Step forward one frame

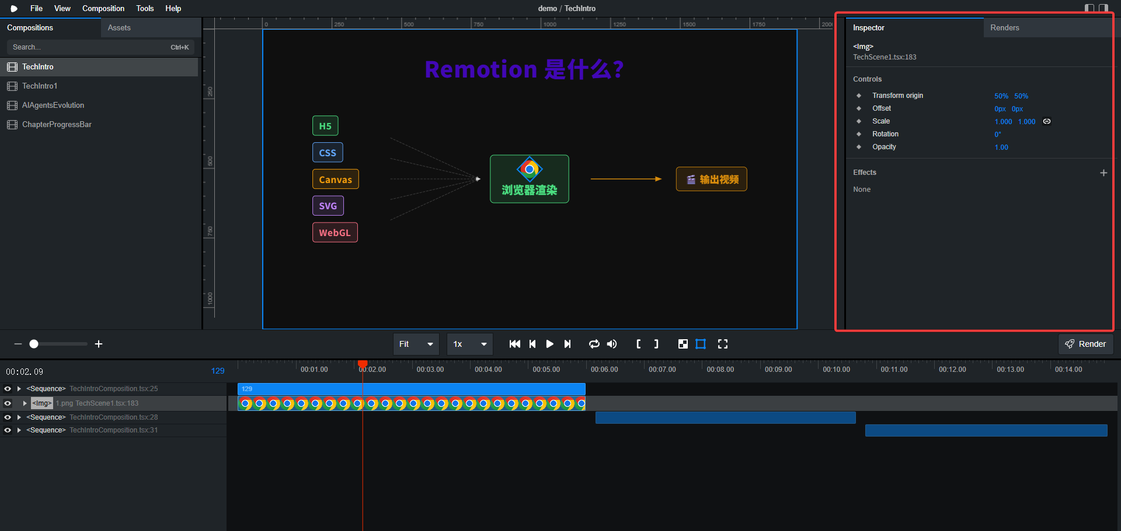click(568, 344)
